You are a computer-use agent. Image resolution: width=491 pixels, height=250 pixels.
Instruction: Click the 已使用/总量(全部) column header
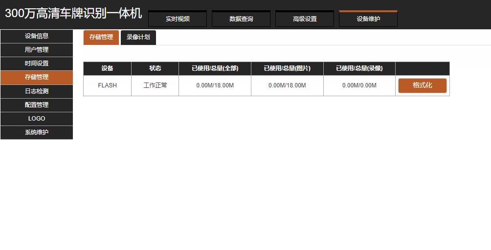[x=215, y=68]
